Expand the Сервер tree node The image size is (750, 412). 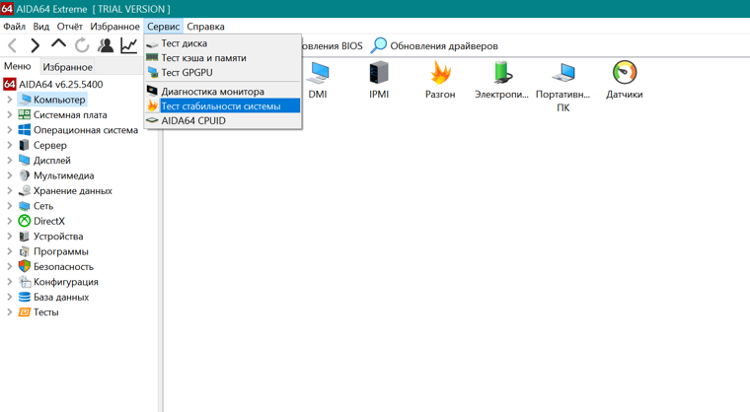click(x=10, y=145)
